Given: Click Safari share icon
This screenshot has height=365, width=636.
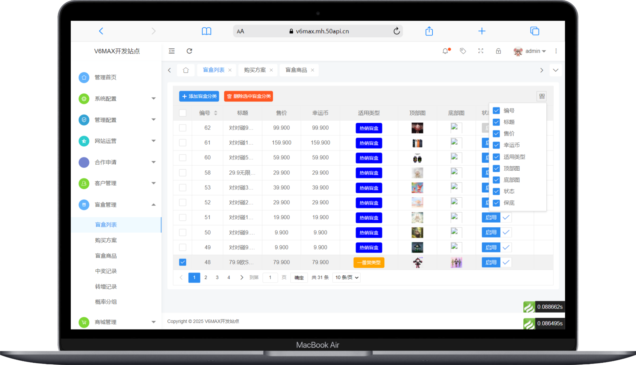Looking at the screenshot, I should [x=429, y=31].
